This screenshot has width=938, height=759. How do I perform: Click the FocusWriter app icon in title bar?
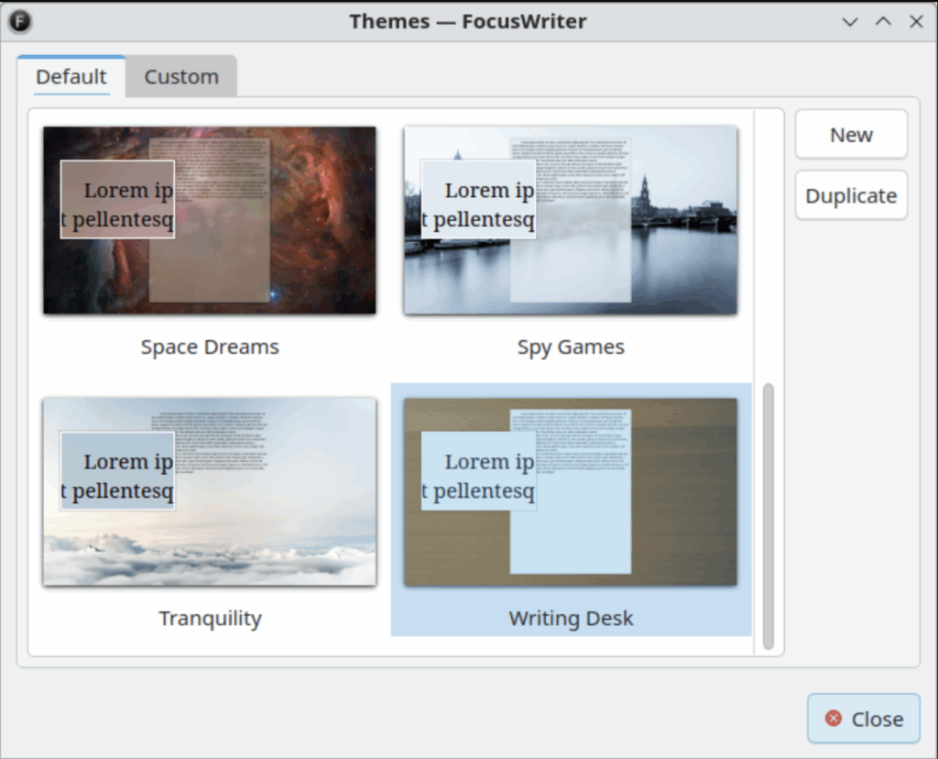click(x=20, y=22)
